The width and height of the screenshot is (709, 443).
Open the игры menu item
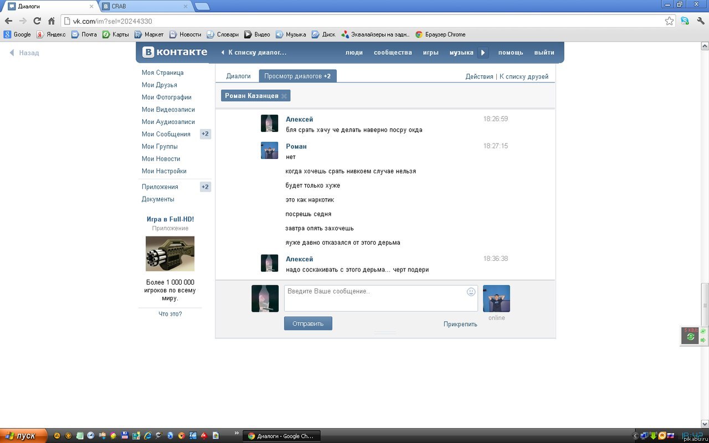[x=431, y=53]
